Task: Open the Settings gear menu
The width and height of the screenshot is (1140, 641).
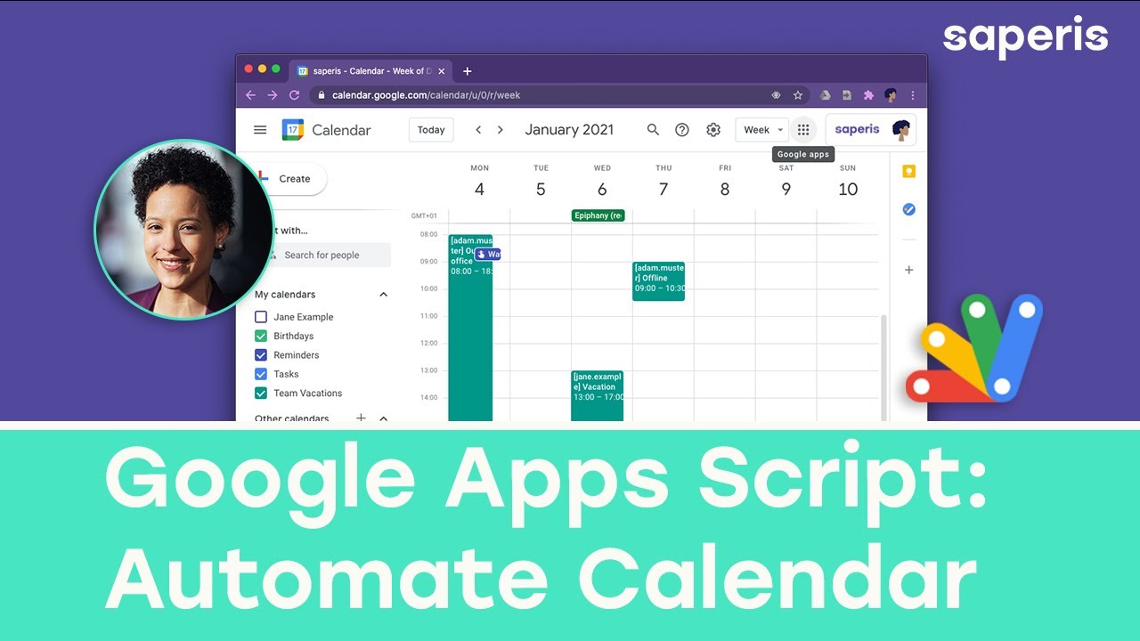Action: point(713,130)
